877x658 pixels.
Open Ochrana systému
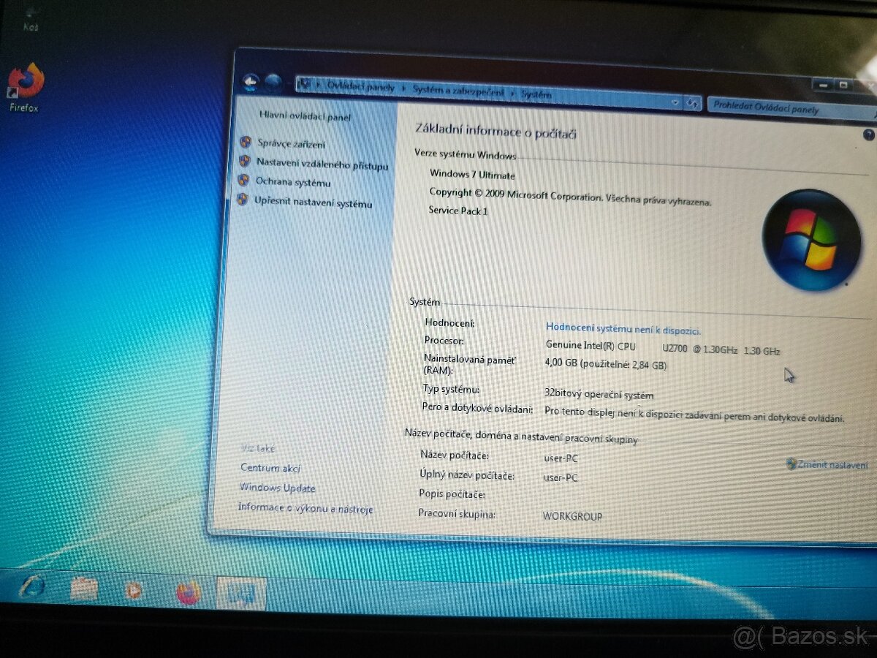pyautogui.click(x=292, y=182)
